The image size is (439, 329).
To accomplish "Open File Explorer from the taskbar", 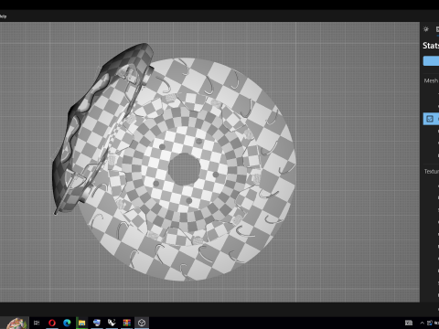I will click(x=81, y=323).
